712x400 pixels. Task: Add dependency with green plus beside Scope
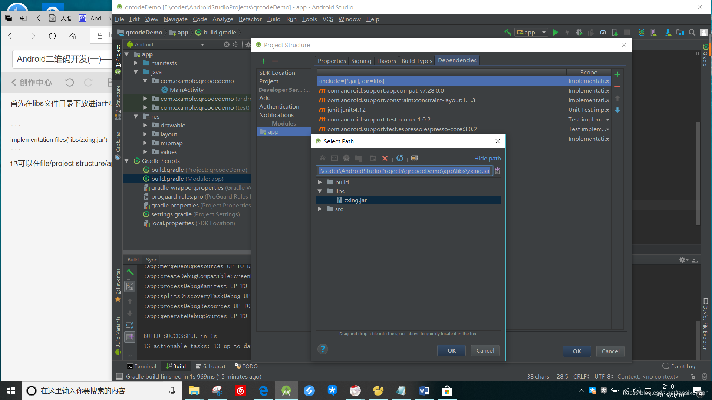[617, 74]
